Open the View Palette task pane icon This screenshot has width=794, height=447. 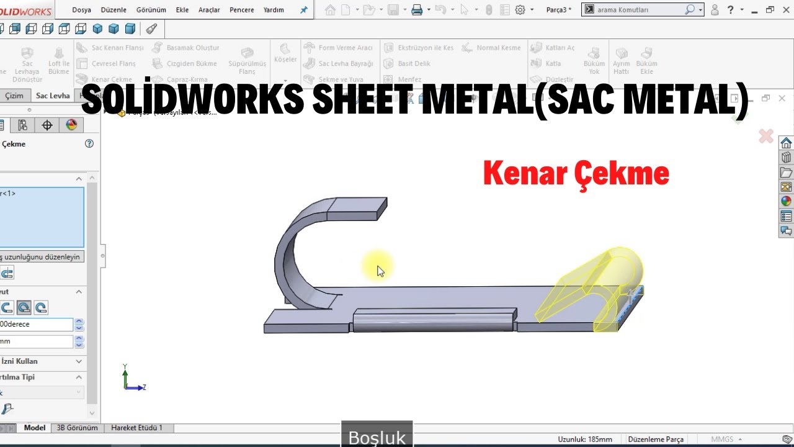pyautogui.click(x=786, y=186)
